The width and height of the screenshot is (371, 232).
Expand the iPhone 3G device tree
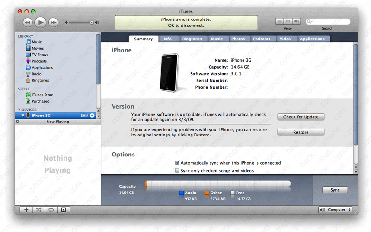click(x=23, y=116)
